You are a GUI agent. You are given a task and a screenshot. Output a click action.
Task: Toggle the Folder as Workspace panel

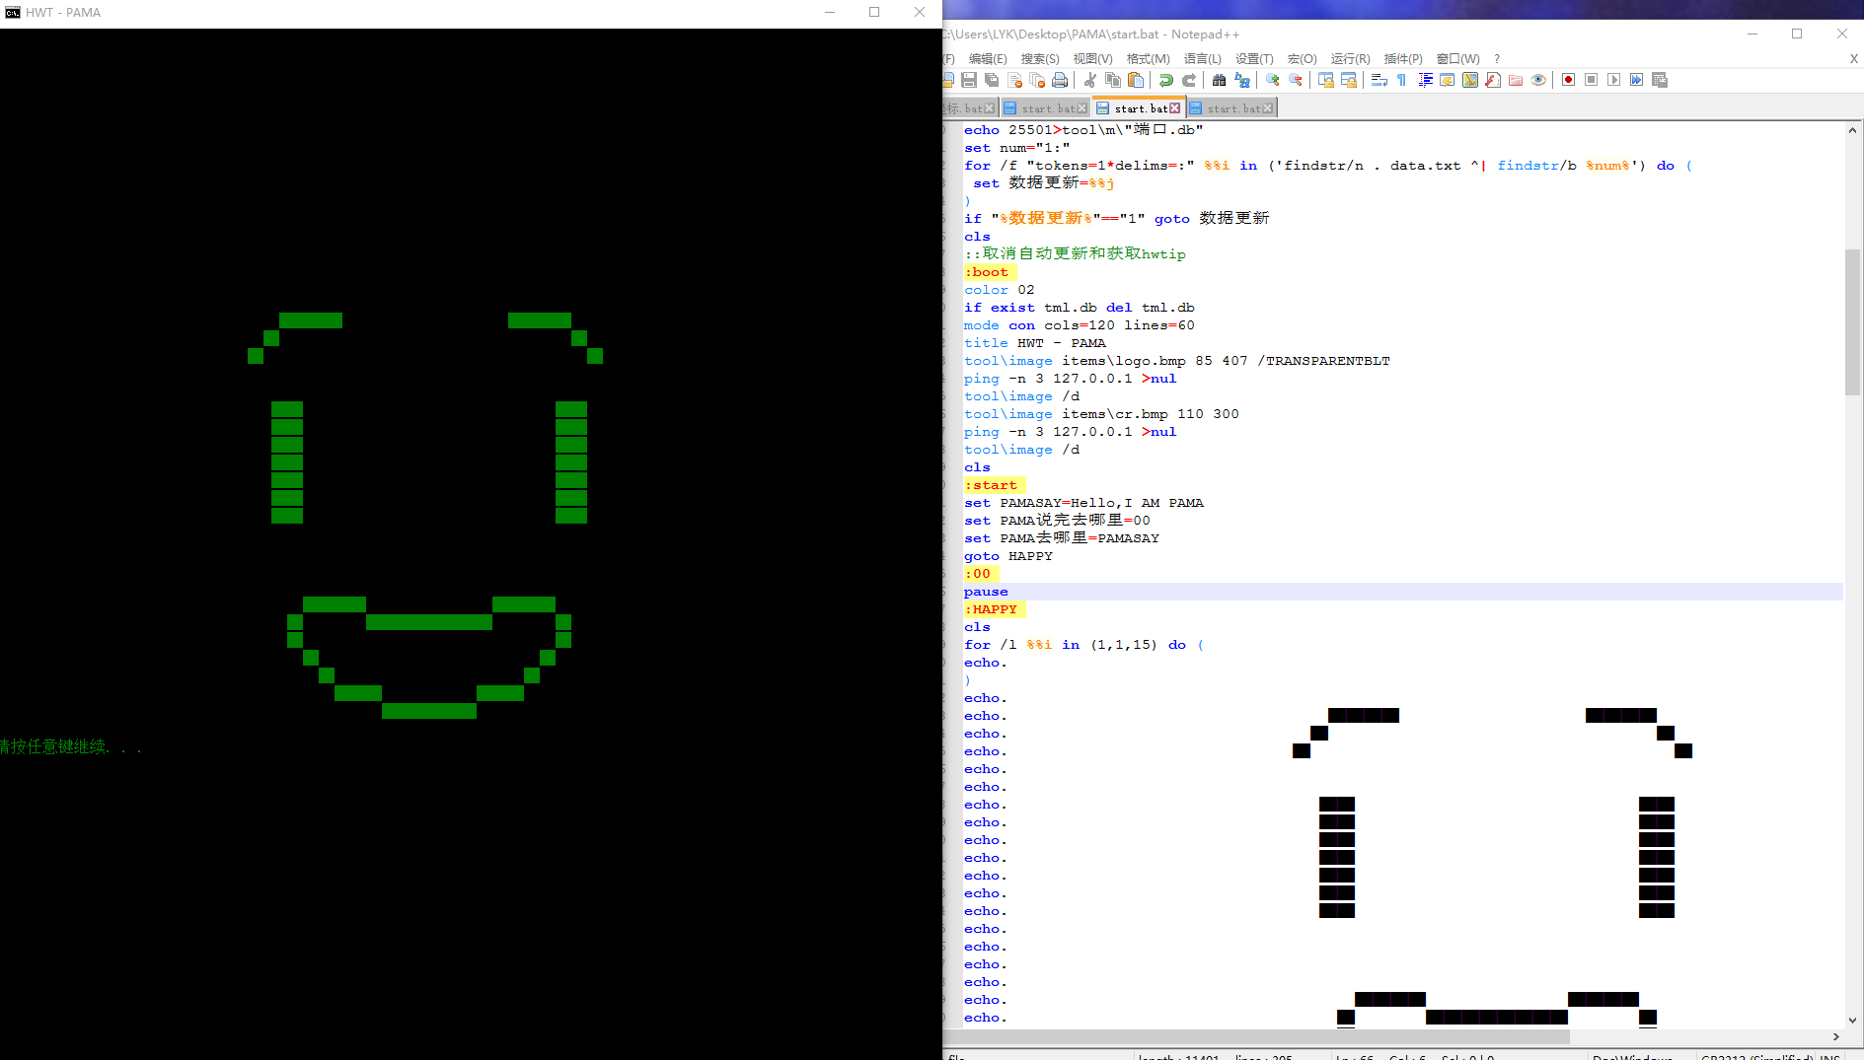(1516, 80)
